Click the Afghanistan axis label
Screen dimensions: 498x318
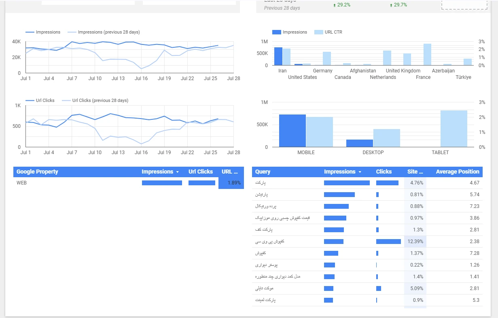363,71
